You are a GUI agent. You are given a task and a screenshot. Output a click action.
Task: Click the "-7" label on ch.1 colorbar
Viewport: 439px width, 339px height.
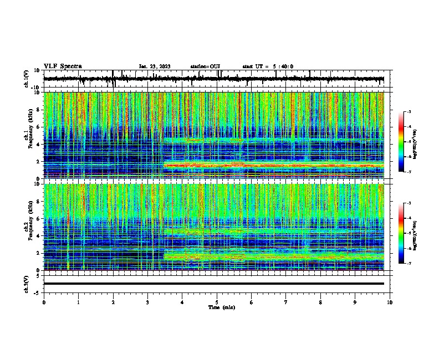click(x=409, y=172)
